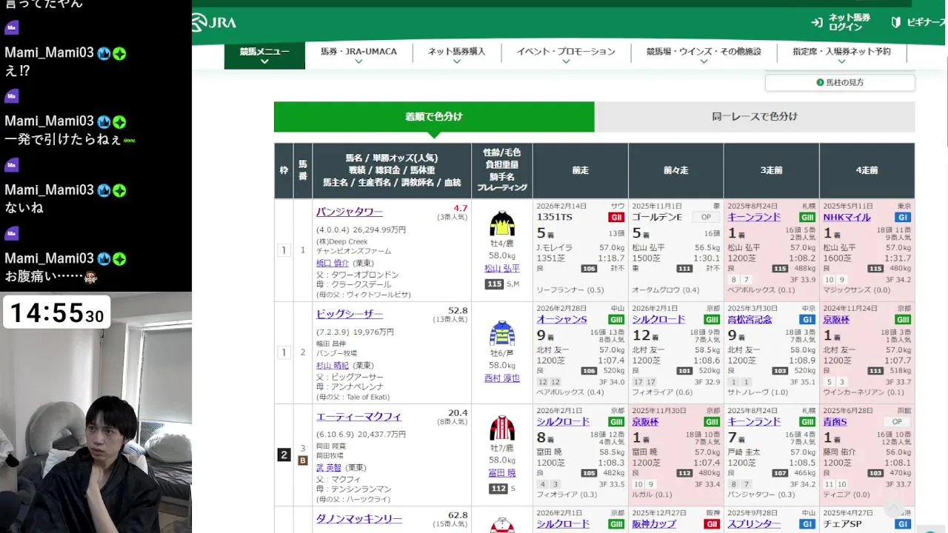The width and height of the screenshot is (948, 533).
Task: Expand the ネット馬券購入 menu
Action: click(457, 56)
